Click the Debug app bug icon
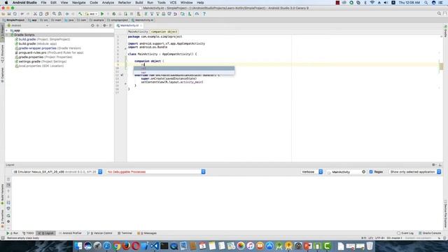This screenshot has width=448, height=252. coord(114,14)
